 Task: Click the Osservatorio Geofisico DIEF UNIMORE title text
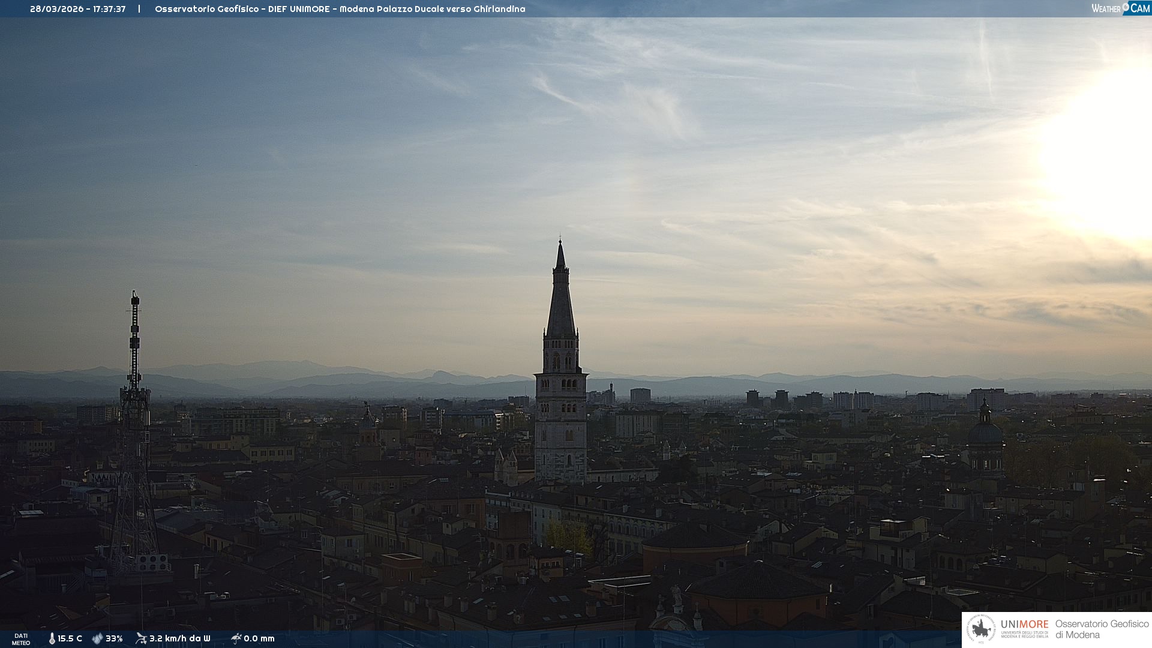(340, 9)
